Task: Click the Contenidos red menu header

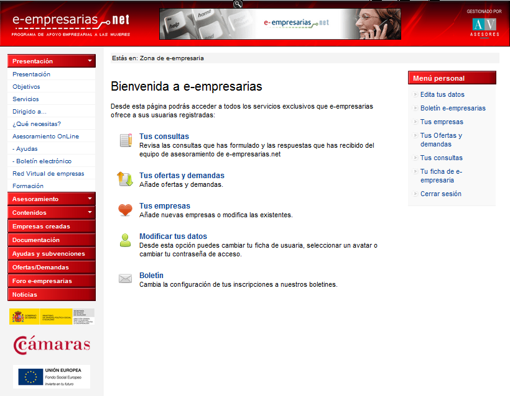Action: click(52, 213)
